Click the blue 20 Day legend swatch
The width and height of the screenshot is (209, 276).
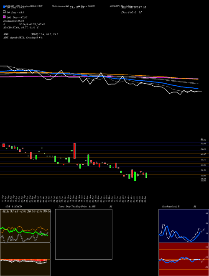pyautogui.click(x=4, y=7)
